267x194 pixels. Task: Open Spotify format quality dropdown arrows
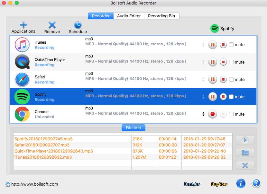[203, 97]
